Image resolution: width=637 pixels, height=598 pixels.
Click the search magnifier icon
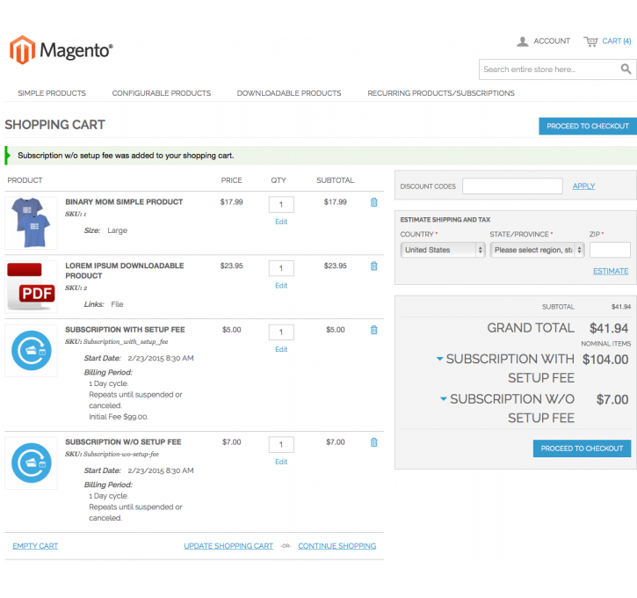(626, 69)
